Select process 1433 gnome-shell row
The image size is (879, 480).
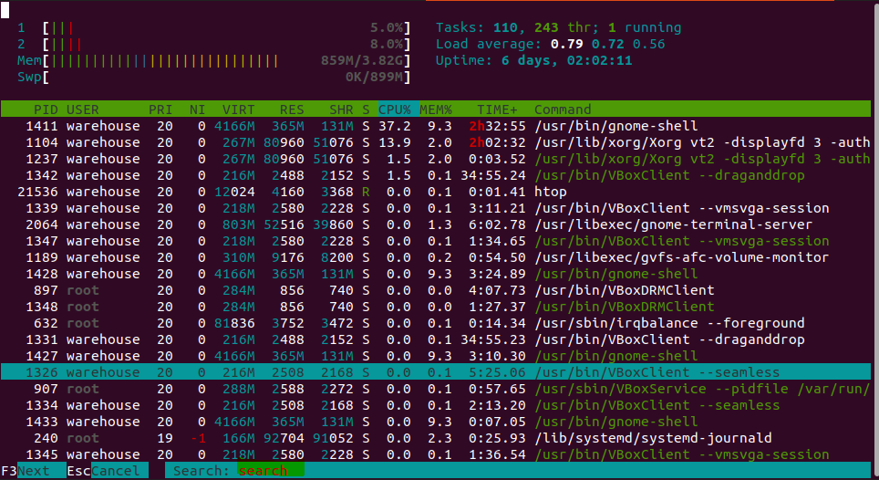pos(436,422)
